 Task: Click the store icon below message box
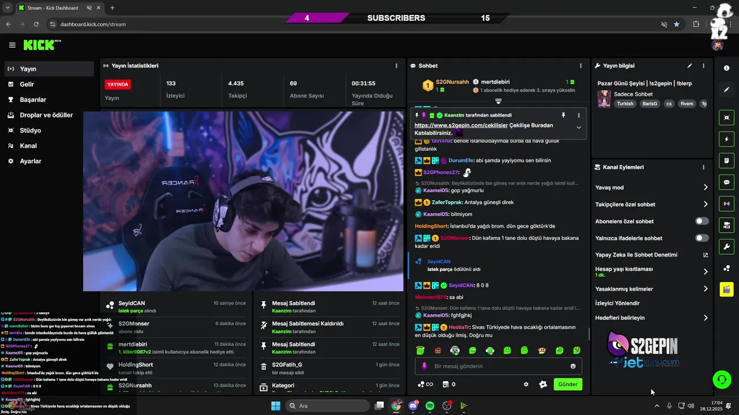point(445,384)
